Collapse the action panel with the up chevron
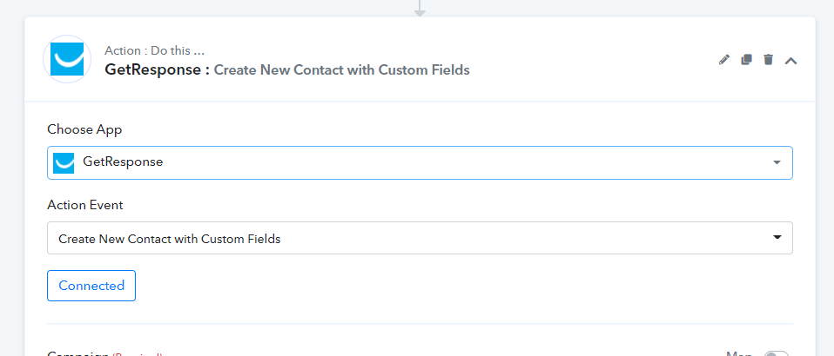 point(791,61)
